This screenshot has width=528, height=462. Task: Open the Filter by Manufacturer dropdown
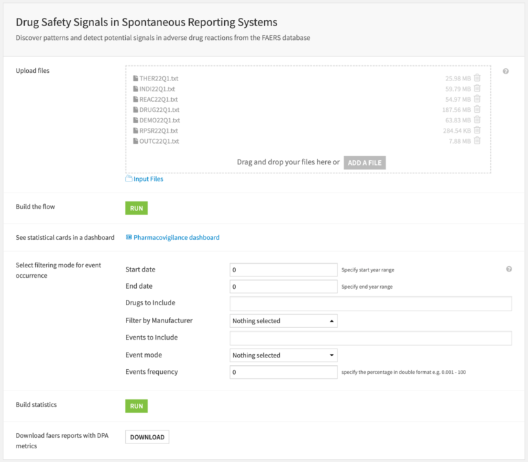tap(283, 321)
